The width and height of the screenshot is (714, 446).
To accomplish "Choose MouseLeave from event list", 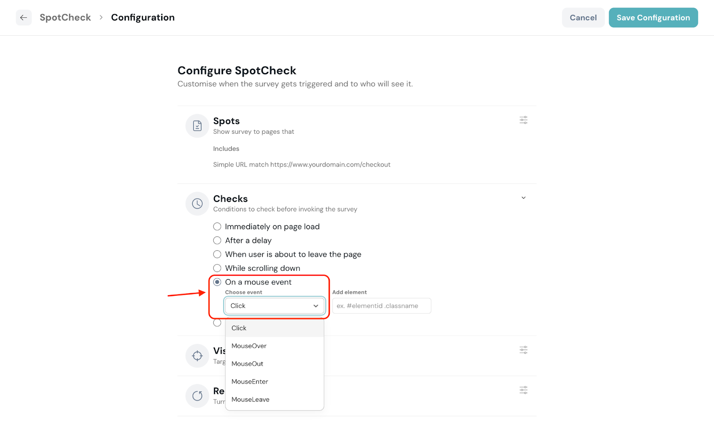I will tap(250, 400).
